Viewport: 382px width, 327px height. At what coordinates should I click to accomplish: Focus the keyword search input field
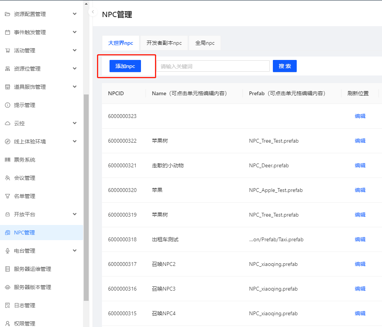(213, 66)
